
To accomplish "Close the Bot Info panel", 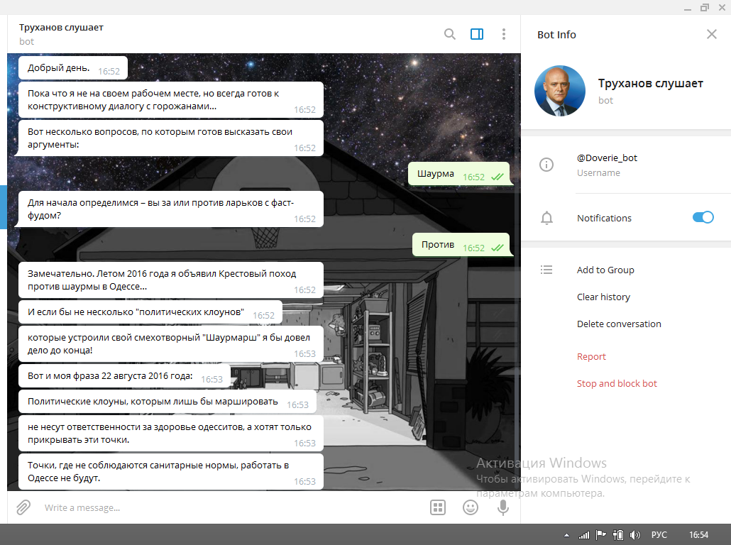I will [712, 34].
